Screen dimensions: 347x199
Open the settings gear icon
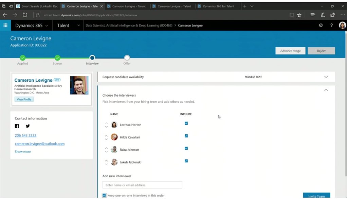click(321, 26)
